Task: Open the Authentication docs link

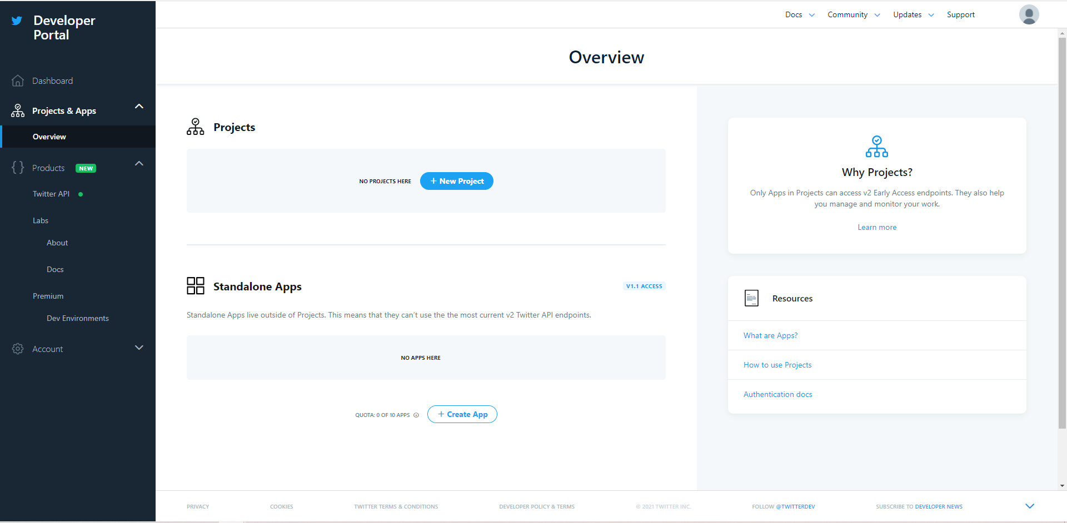Action: (777, 394)
